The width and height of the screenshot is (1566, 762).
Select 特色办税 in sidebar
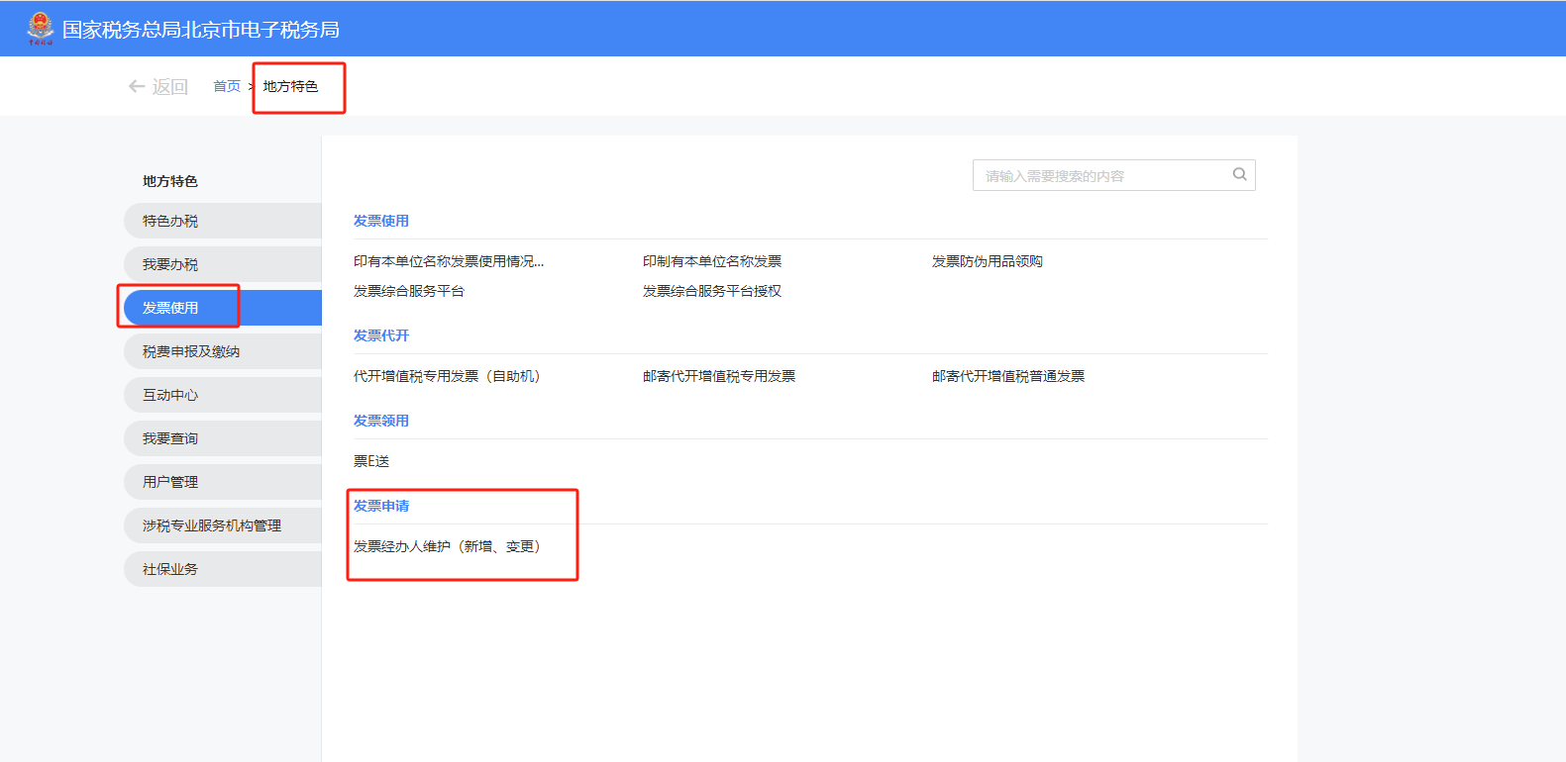point(223,221)
